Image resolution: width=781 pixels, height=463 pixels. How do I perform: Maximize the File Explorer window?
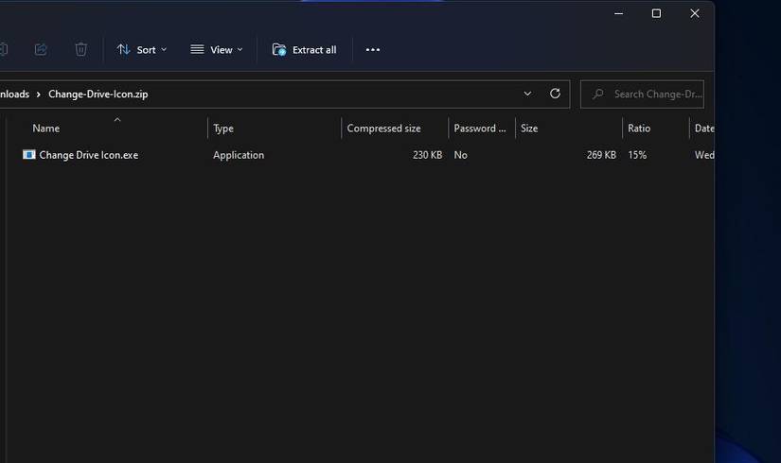[x=656, y=13]
